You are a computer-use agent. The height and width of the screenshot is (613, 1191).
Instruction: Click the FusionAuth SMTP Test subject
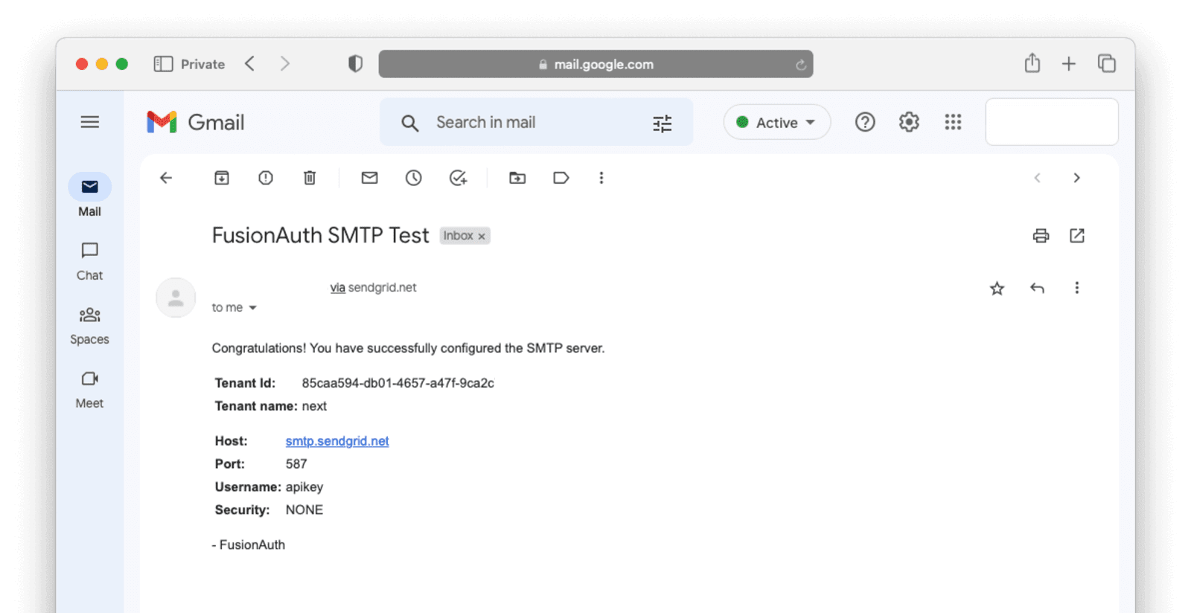320,236
